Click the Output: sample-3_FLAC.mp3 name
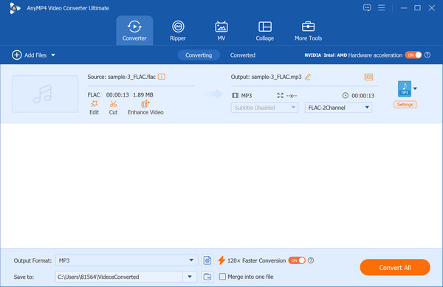Image resolution: width=443 pixels, height=287 pixels. (x=266, y=77)
